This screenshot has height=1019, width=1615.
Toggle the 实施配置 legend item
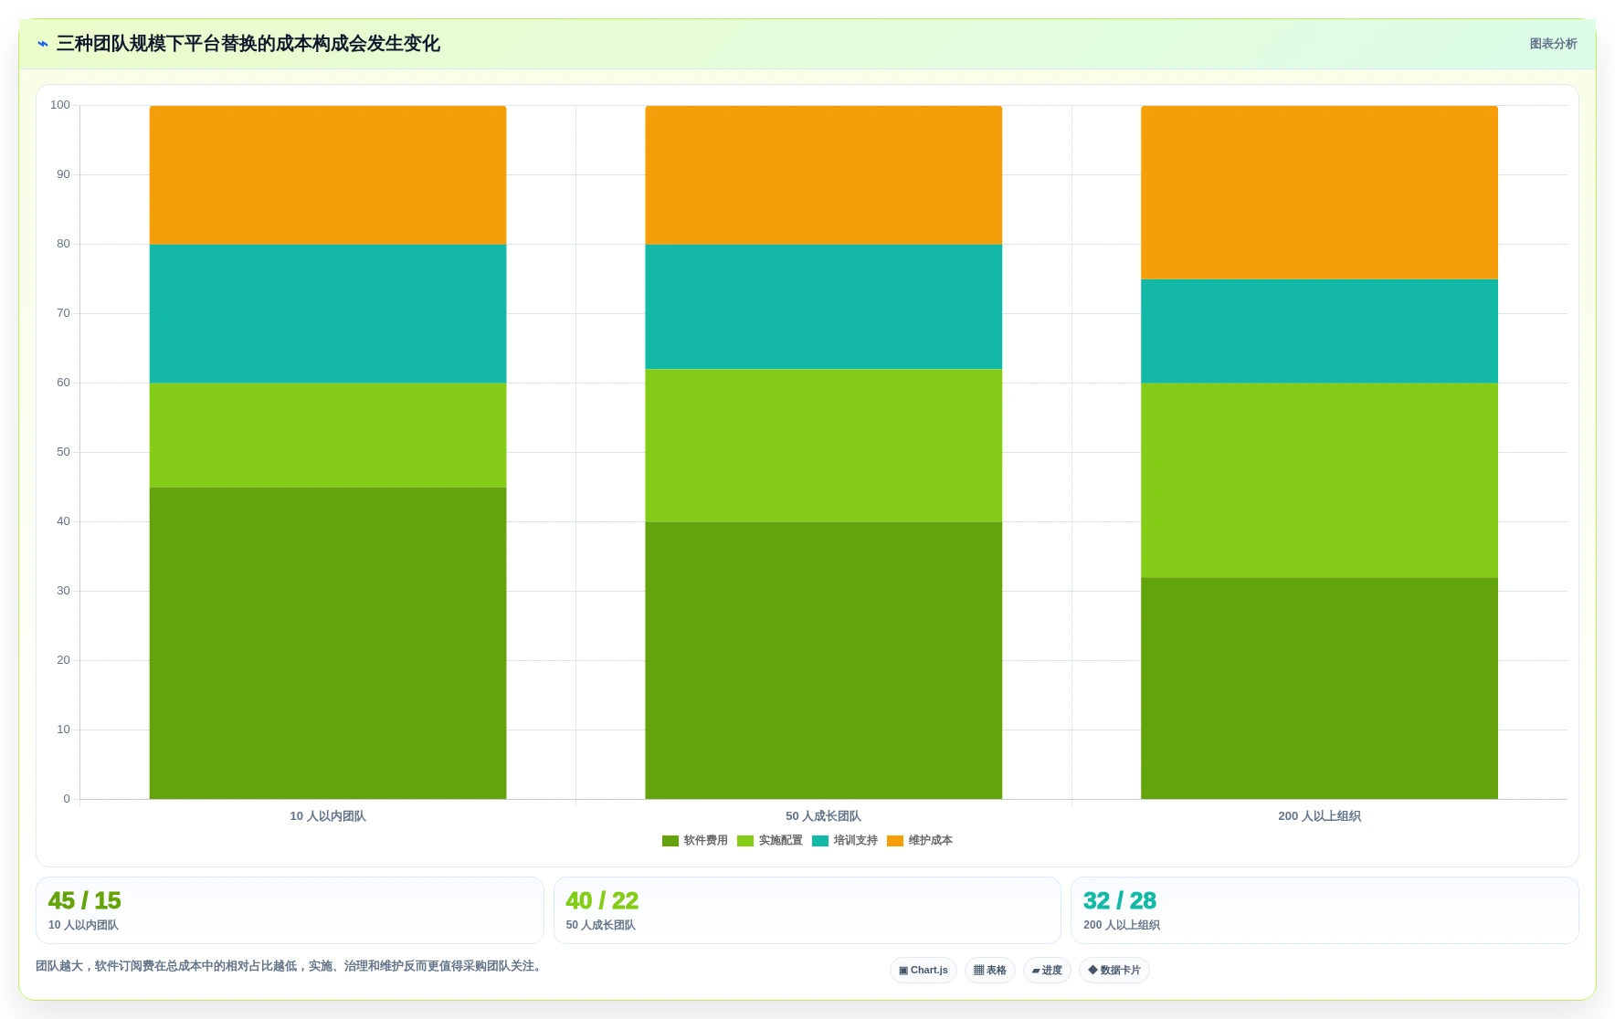click(x=770, y=841)
